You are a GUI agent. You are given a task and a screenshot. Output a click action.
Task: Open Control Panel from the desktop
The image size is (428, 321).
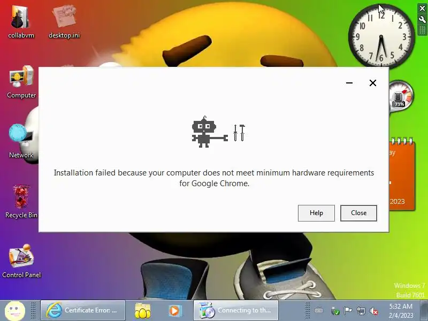tap(21, 261)
